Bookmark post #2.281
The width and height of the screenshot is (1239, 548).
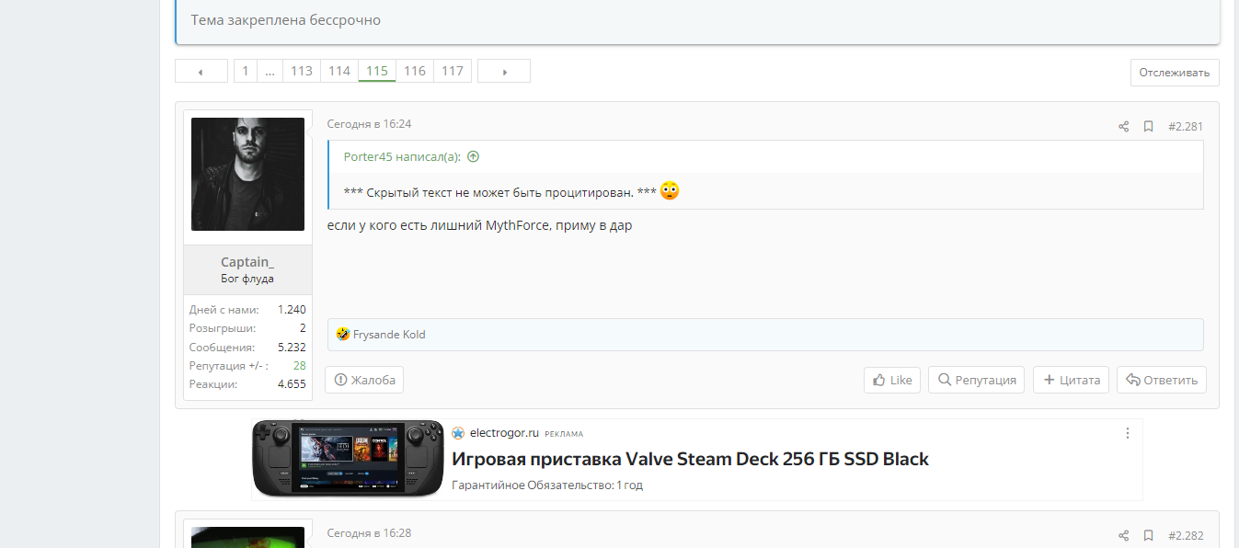1148,127
